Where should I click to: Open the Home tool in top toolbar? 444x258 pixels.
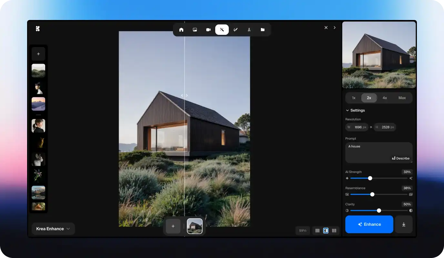[181, 30]
